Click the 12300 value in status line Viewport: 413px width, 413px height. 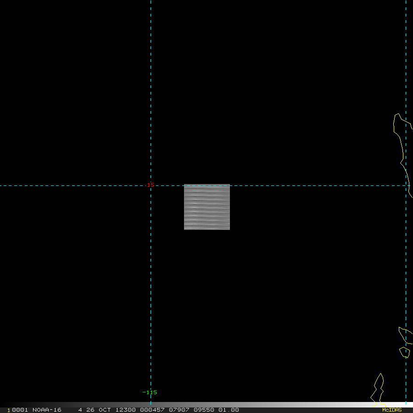coord(126,410)
